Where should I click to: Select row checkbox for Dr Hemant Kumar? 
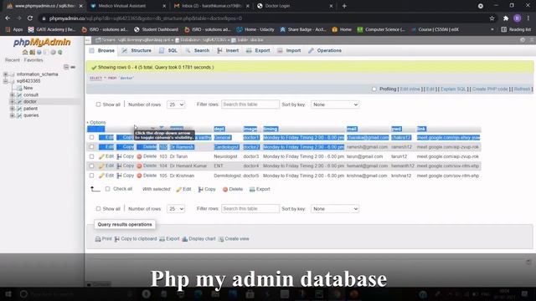91,166
